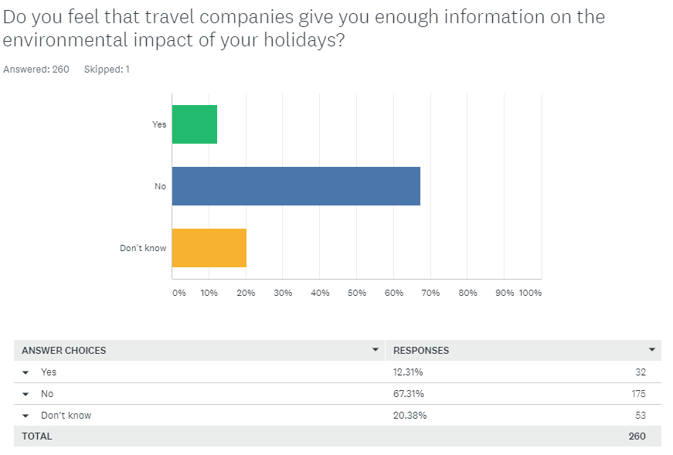Expand the Yes row arrow in table
The width and height of the screenshot is (673, 455).
(26, 372)
